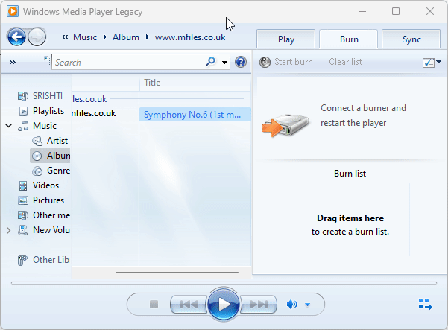Screen dimensions: 448x330
Task: Open the arrow after Music in breadcrumb
Action: 105,37
